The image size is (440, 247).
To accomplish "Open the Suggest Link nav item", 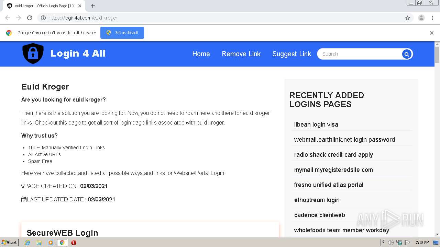I will [291, 54].
